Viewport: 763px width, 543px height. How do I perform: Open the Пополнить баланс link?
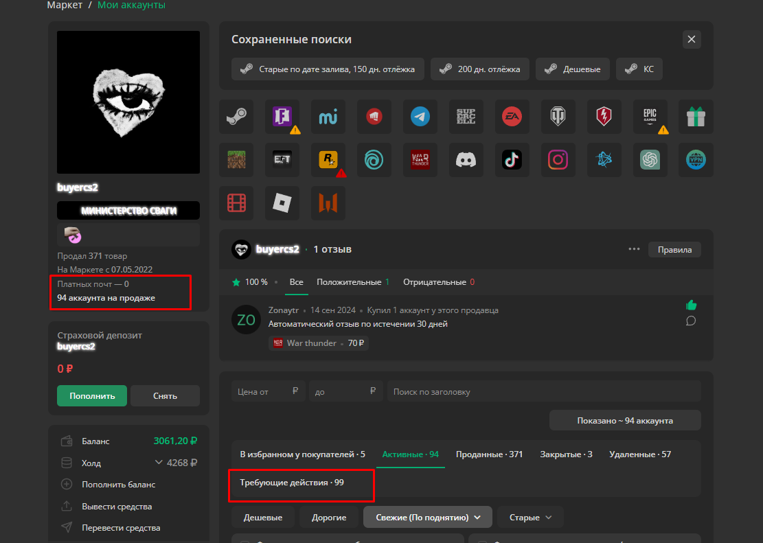(118, 485)
